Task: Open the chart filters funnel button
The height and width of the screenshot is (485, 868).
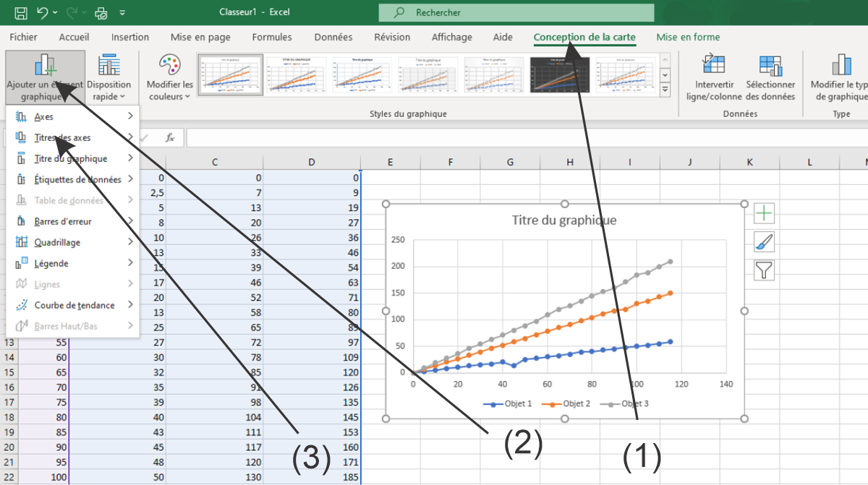Action: 765,270
